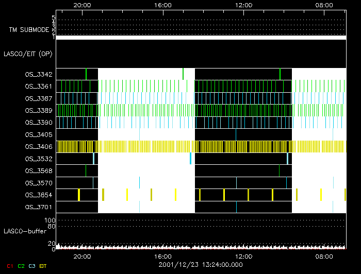The width and height of the screenshot is (361, 274).
Task: Select the OS_3406 yellow row label
Action: pos(38,147)
